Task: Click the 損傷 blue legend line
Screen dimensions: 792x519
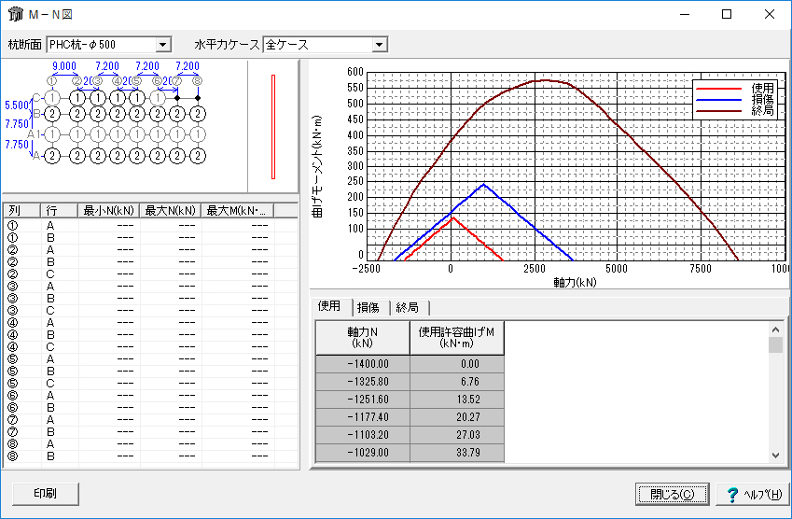Action: tap(718, 100)
